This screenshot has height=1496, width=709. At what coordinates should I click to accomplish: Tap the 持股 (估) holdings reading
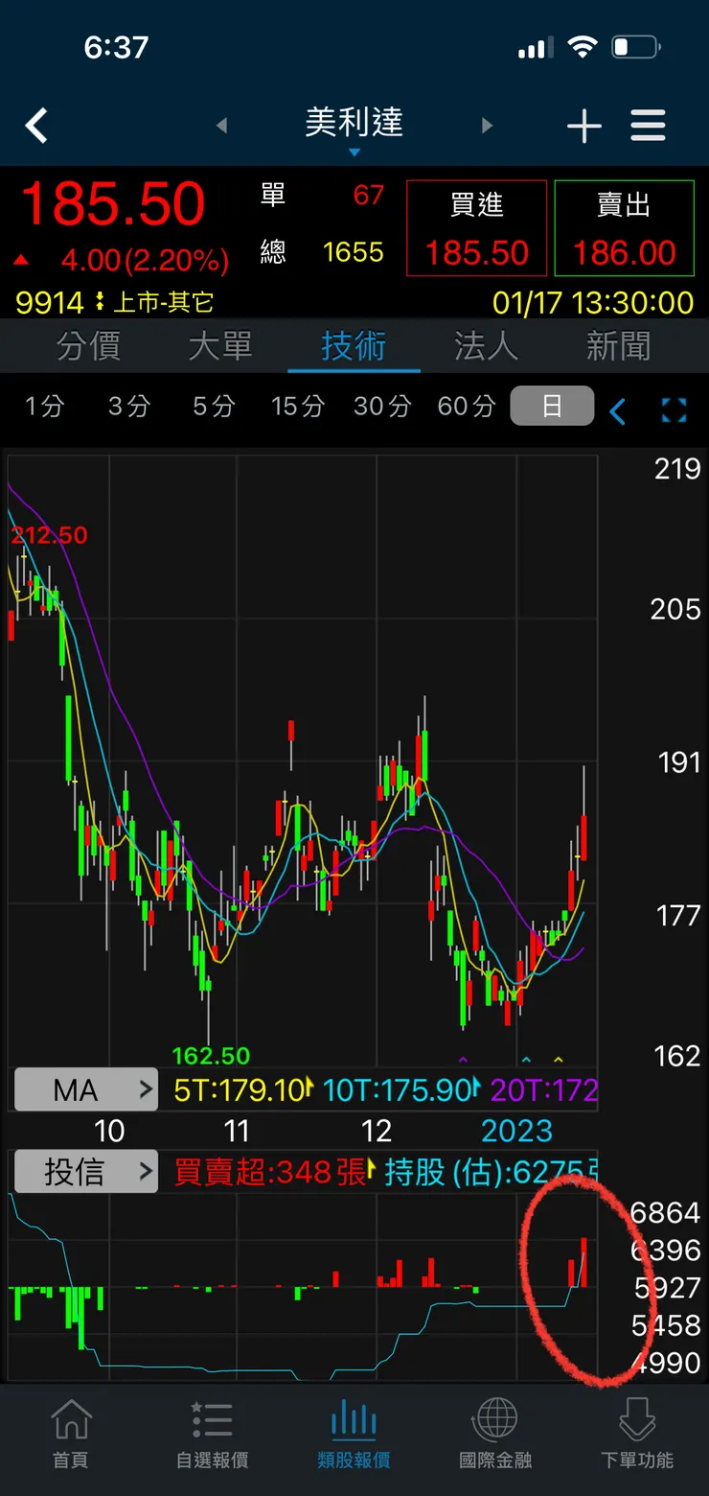coord(492,1172)
